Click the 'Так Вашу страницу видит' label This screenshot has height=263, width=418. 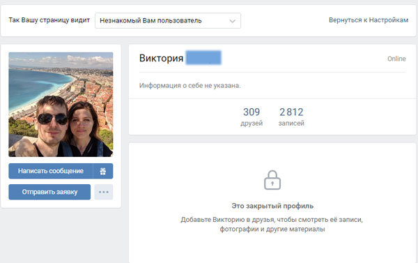click(49, 20)
